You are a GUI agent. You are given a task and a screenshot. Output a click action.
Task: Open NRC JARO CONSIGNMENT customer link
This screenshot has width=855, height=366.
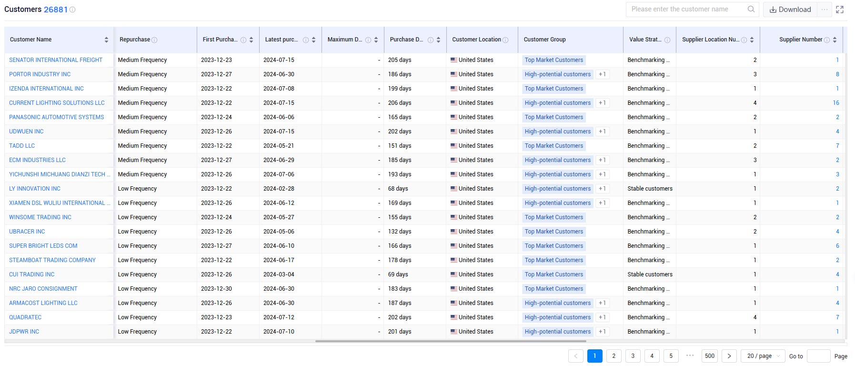pyautogui.click(x=43, y=289)
